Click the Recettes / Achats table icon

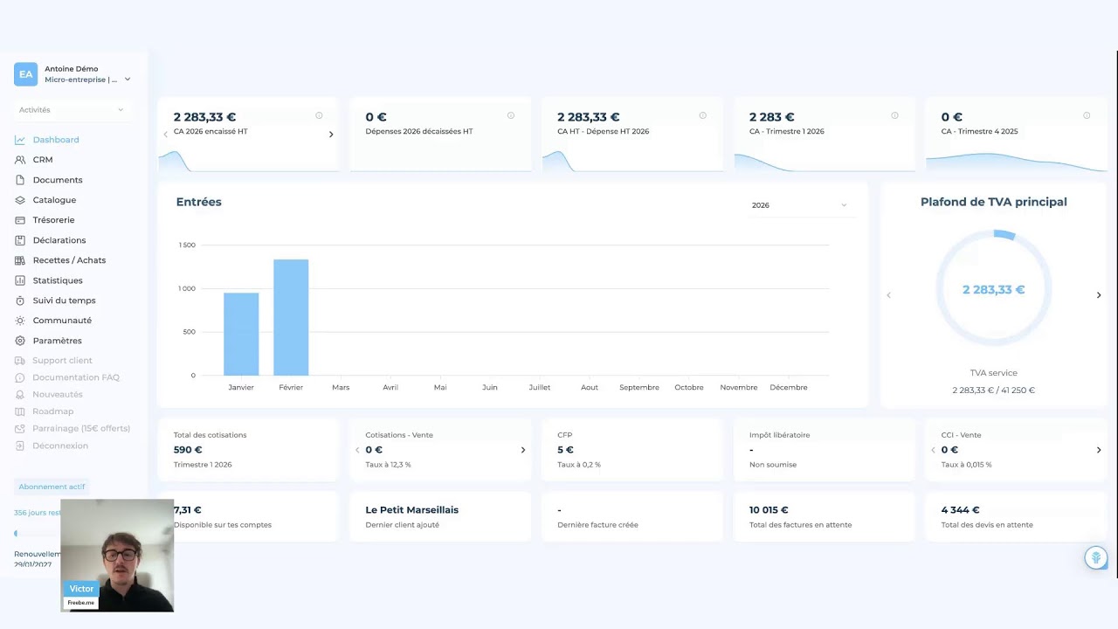pos(20,260)
